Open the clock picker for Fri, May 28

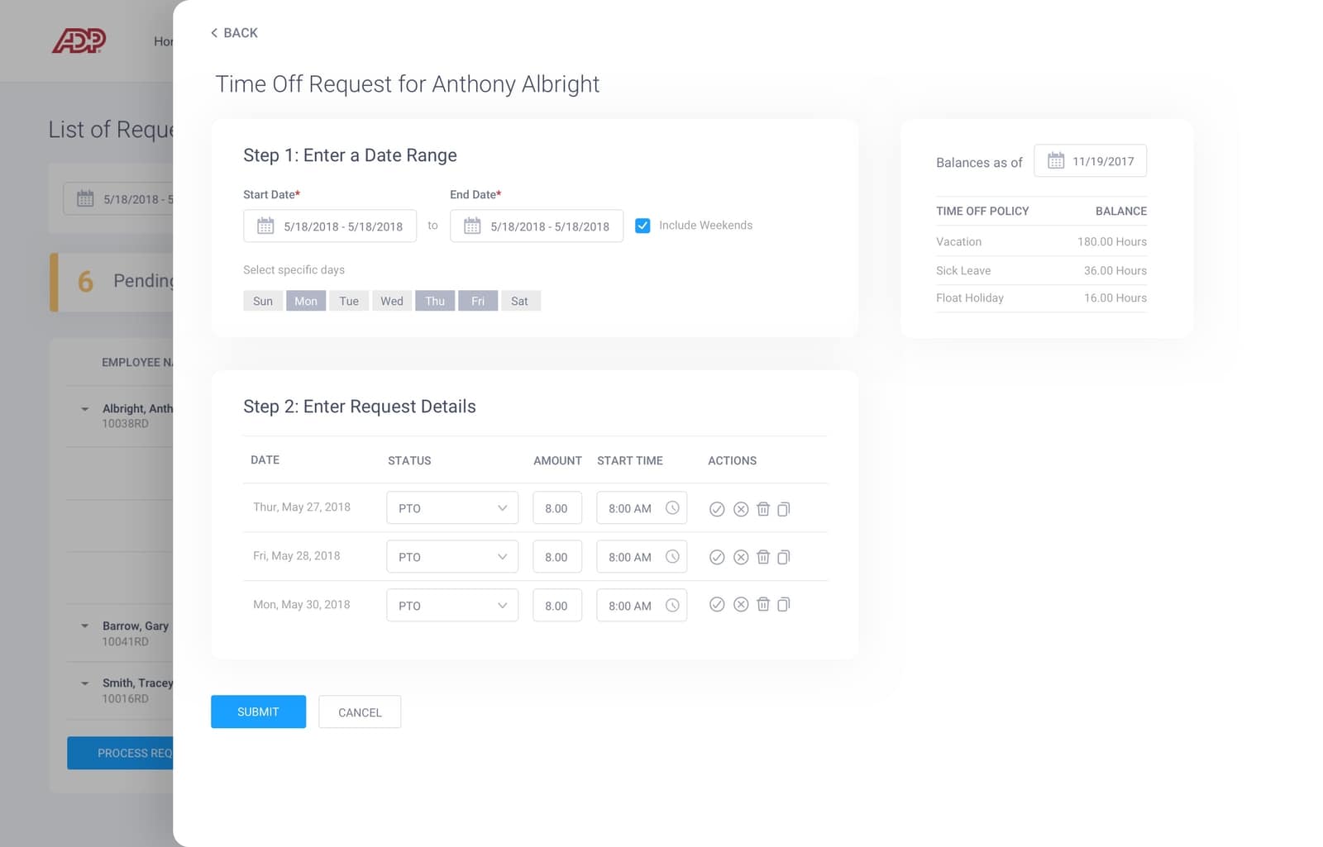tap(671, 556)
